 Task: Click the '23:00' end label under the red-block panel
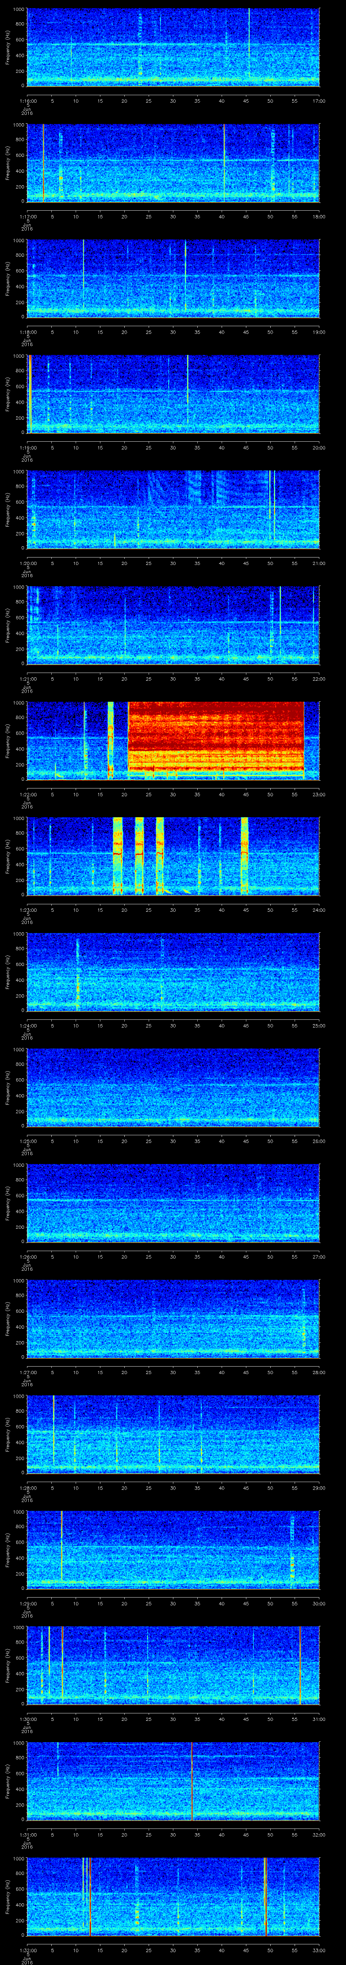tap(319, 794)
